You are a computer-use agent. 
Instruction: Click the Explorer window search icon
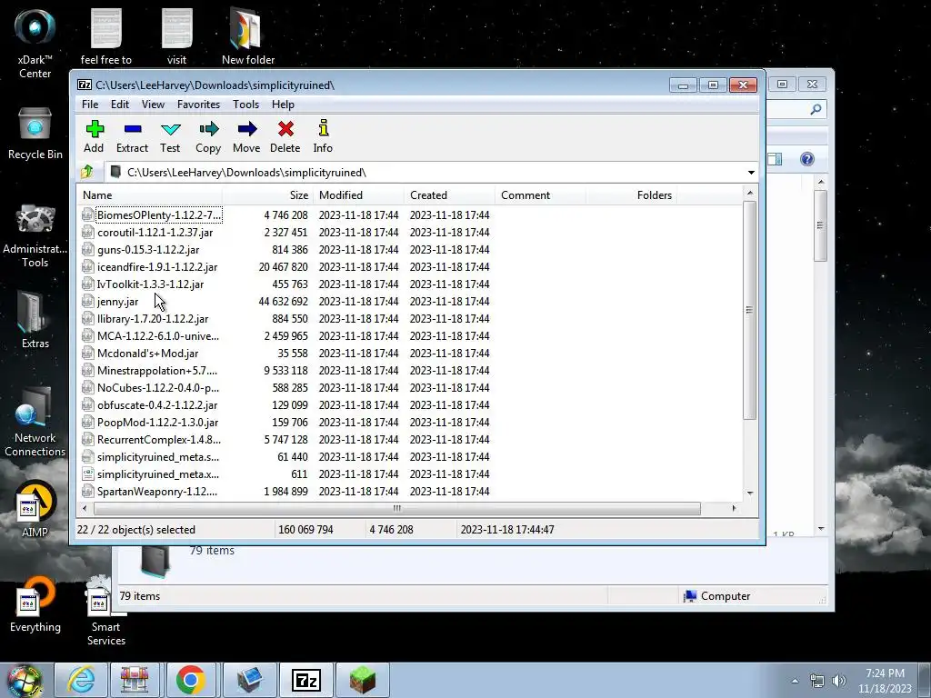pos(816,109)
